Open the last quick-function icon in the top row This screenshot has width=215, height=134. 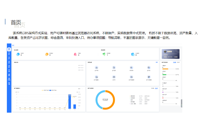pos(149,68)
